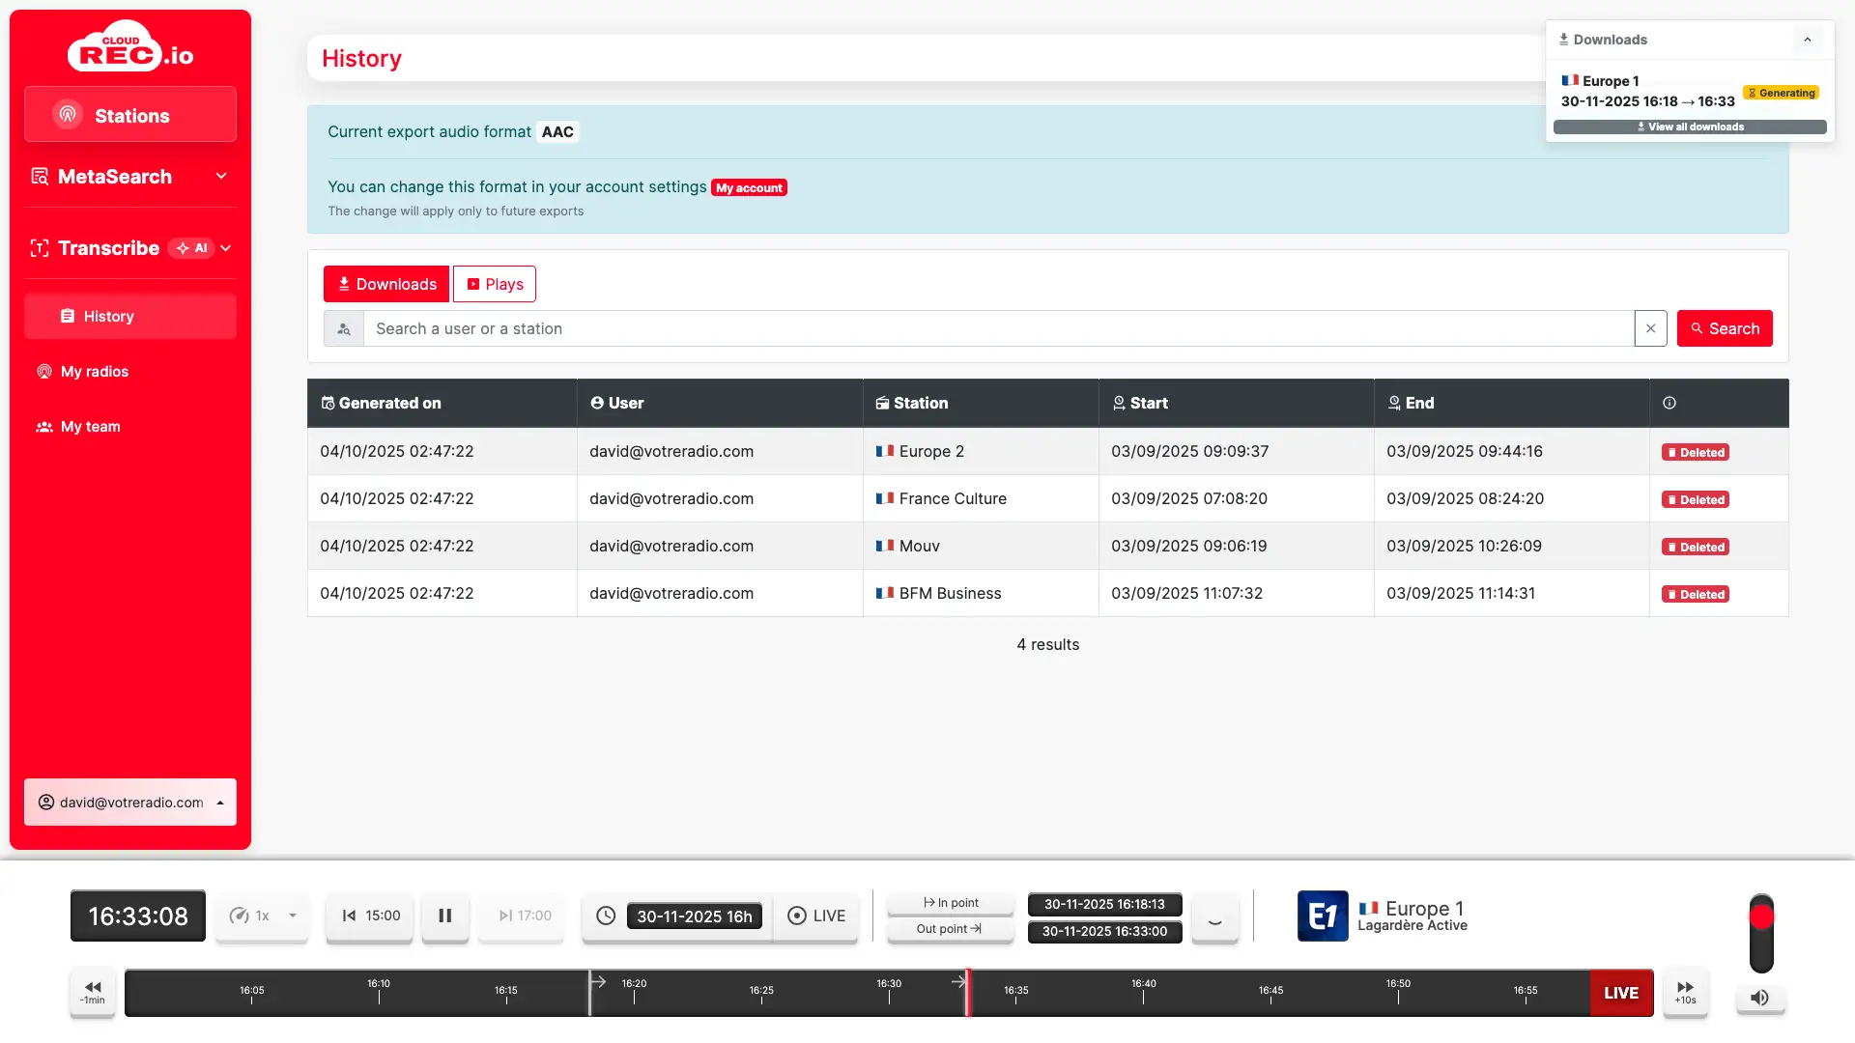Image resolution: width=1855 pixels, height=1043 pixels.
Task: Skip forward ten seconds icon
Action: pyautogui.click(x=1685, y=992)
